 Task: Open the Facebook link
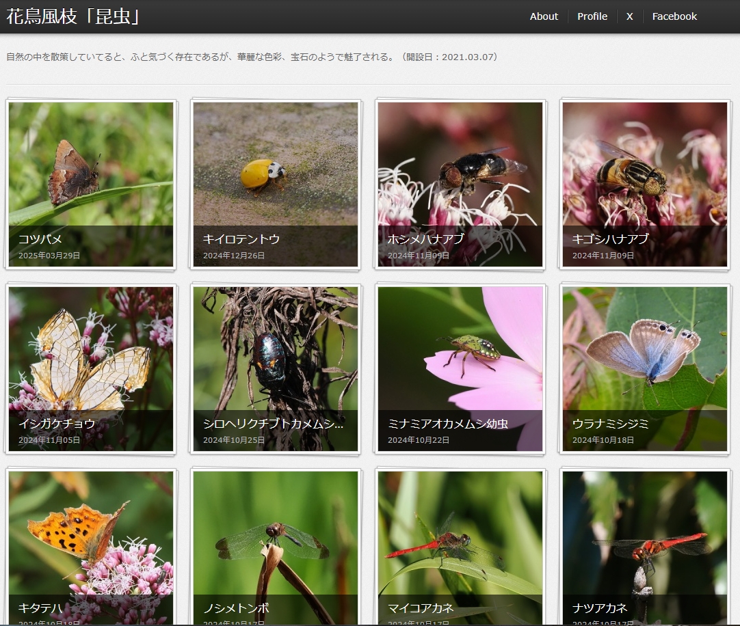674,16
